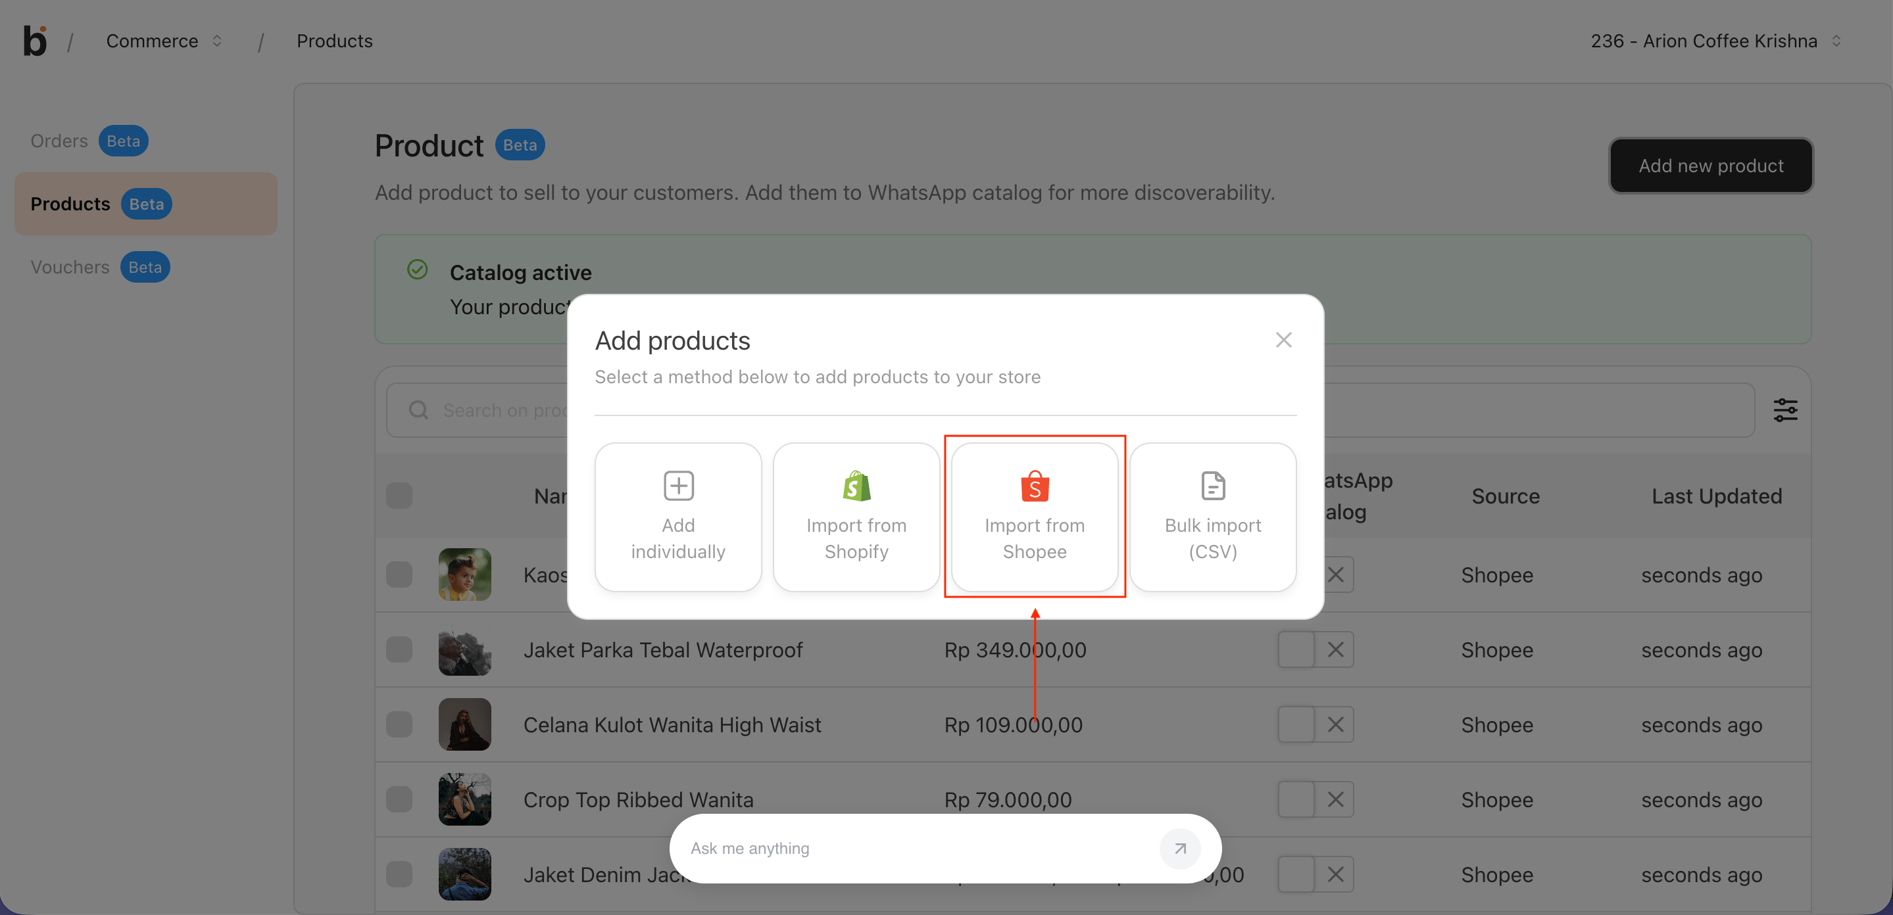The image size is (1893, 915).
Task: Open Crop Top Ribbed Wanita name
Action: [x=638, y=799]
